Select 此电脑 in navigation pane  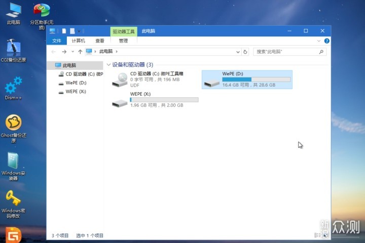[75, 65]
